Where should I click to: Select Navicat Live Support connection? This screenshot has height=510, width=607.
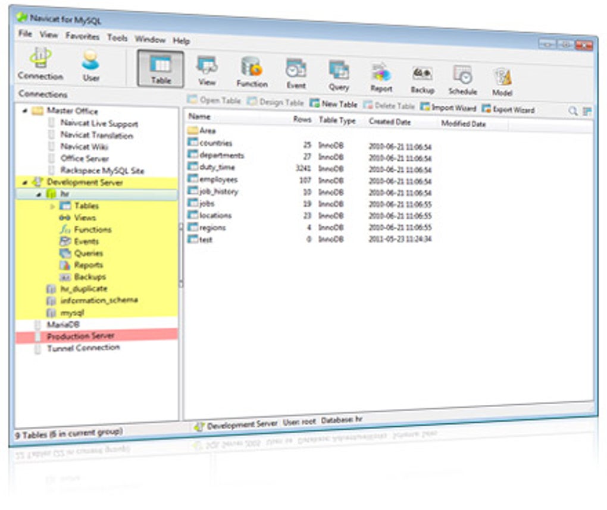(x=99, y=124)
